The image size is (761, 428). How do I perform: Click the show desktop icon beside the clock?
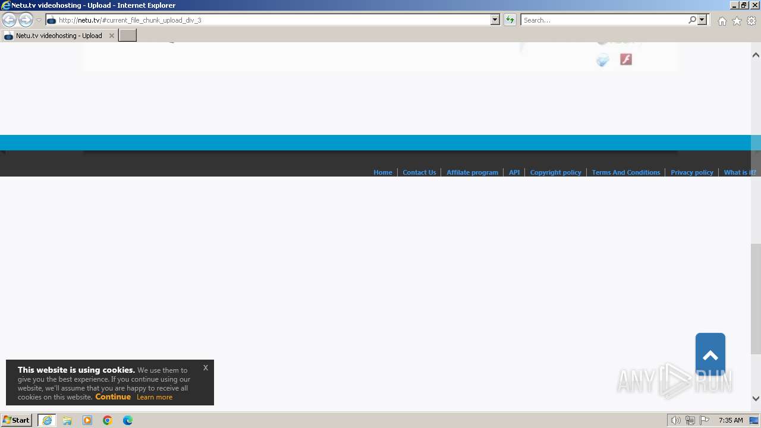754,420
